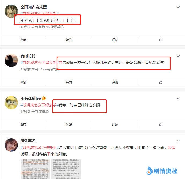Click the crown badge next to 南巷孤猫lee
Viewport: 185px width, 179px height.
pos(44,98)
